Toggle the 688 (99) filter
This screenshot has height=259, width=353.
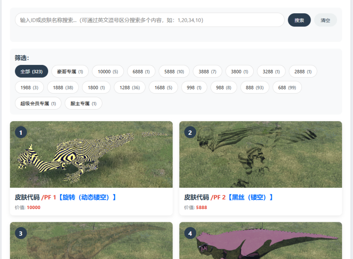click(x=287, y=87)
